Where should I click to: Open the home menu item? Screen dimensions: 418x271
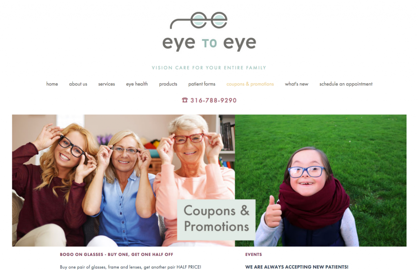point(52,84)
